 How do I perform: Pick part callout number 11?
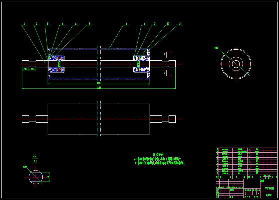click(180, 24)
